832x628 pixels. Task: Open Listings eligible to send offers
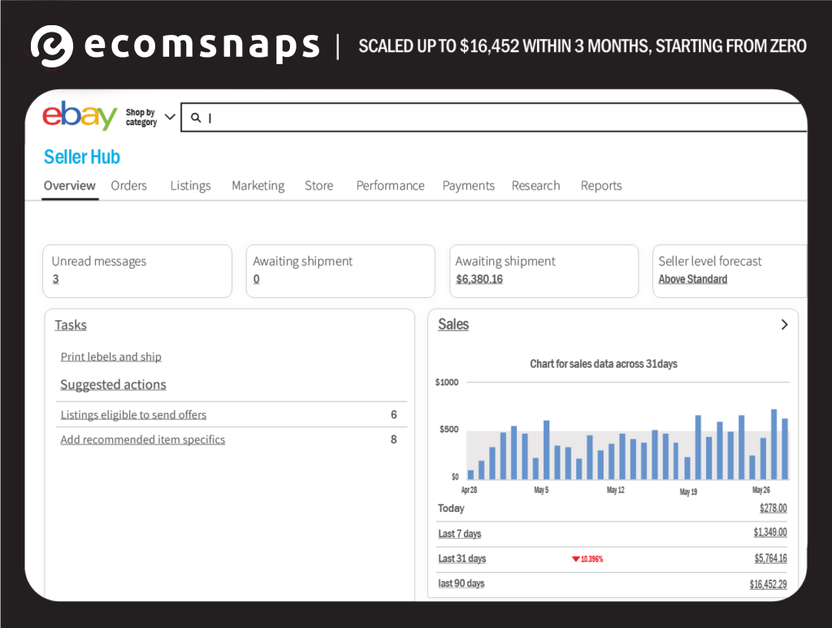tap(133, 415)
